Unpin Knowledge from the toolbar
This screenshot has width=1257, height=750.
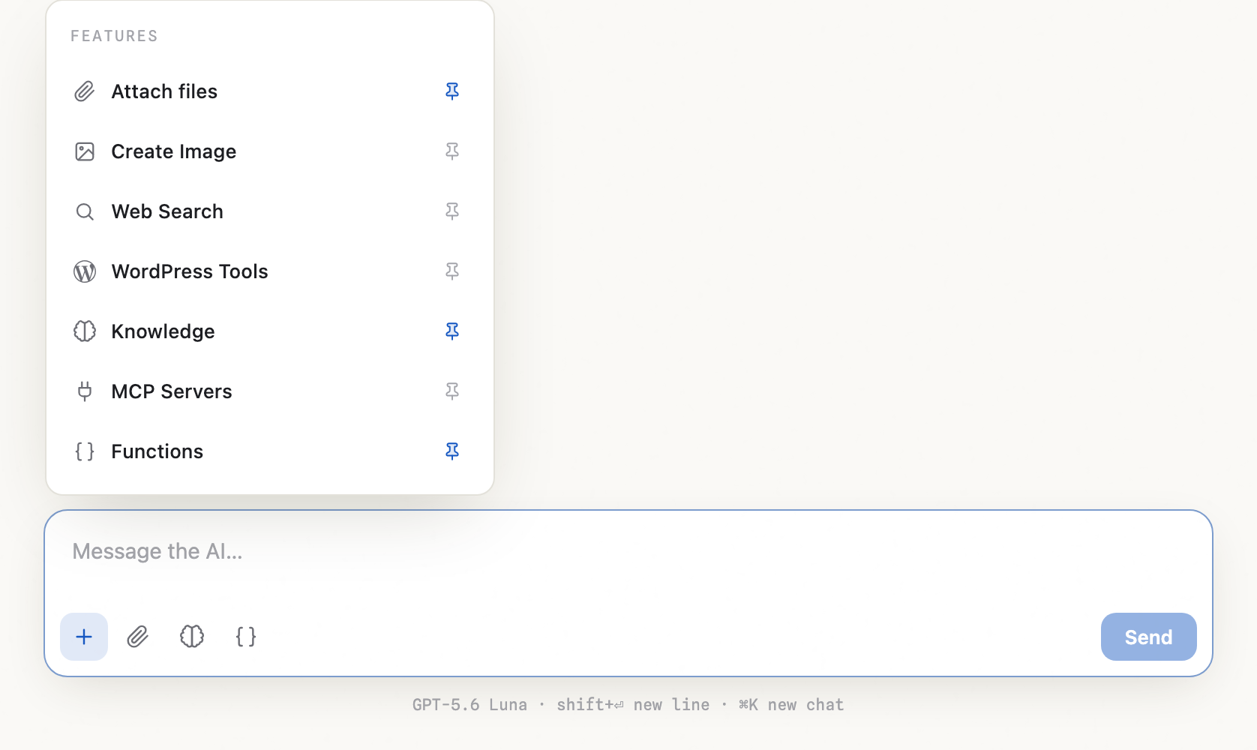tap(452, 331)
